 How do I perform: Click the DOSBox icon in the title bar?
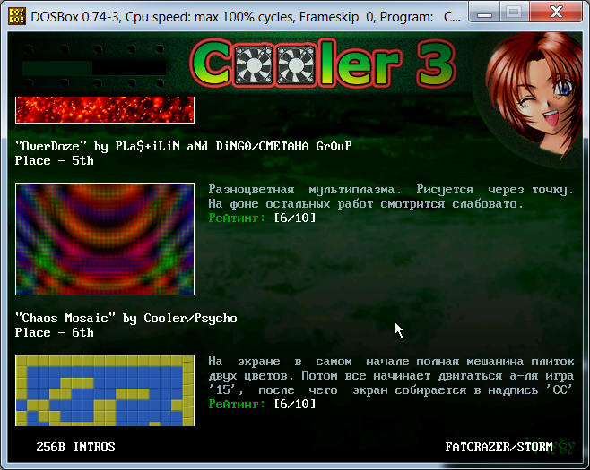16,16
